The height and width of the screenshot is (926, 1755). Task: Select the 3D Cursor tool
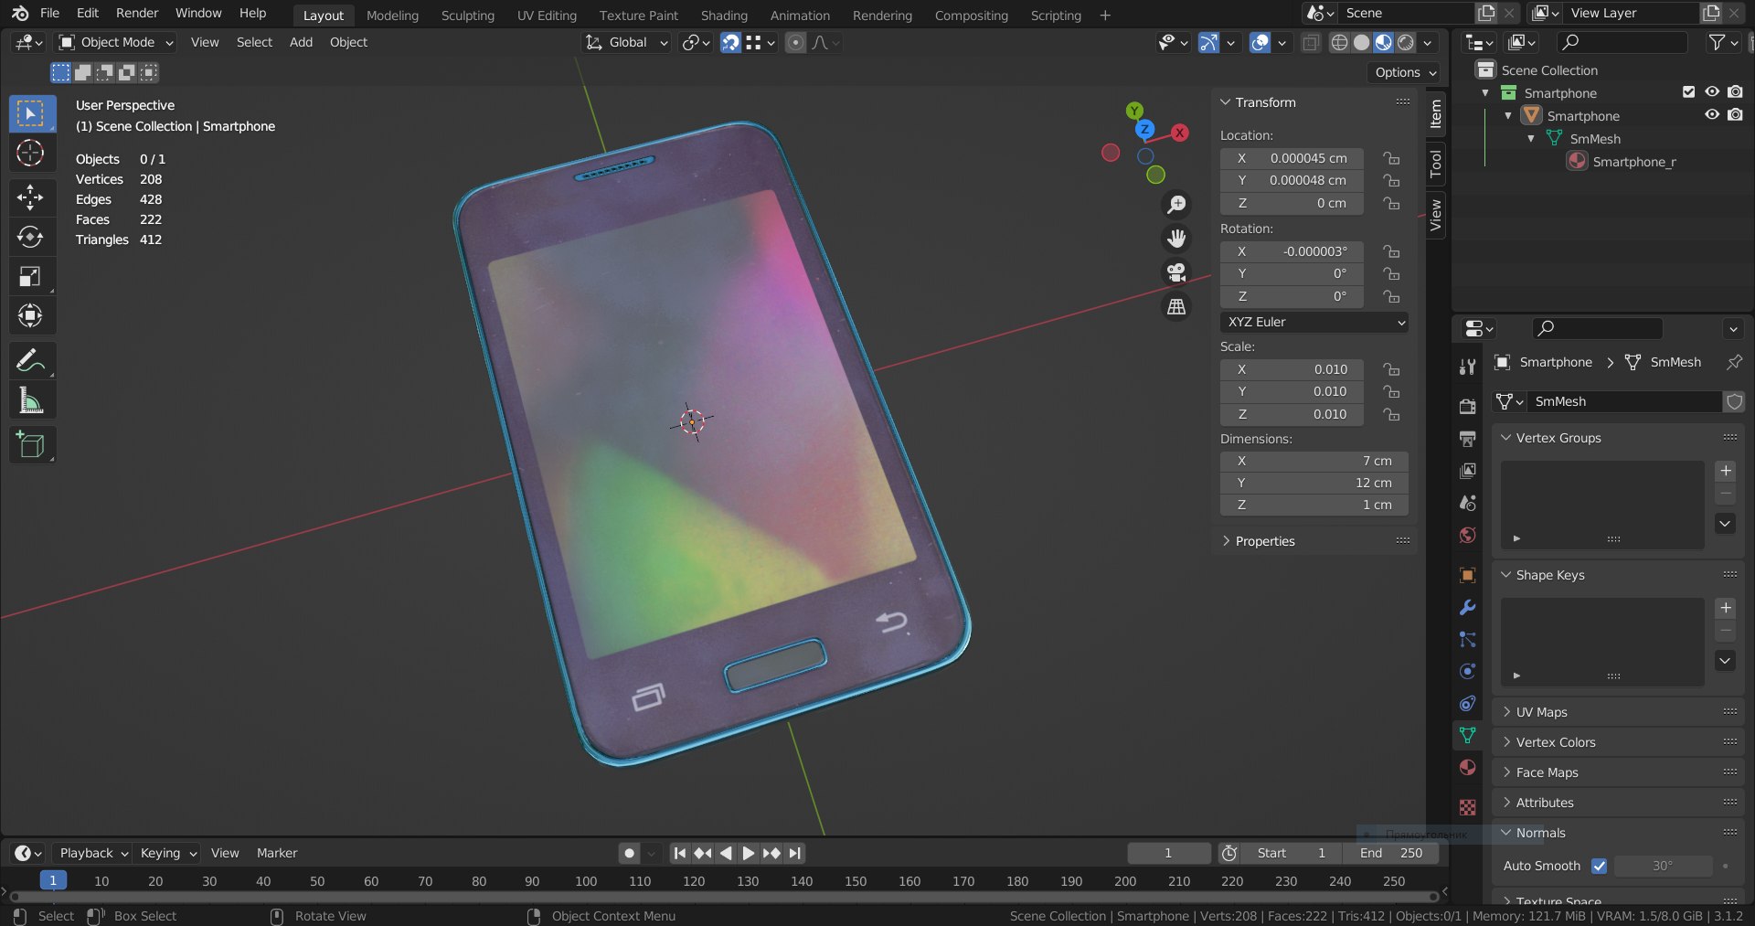point(30,153)
